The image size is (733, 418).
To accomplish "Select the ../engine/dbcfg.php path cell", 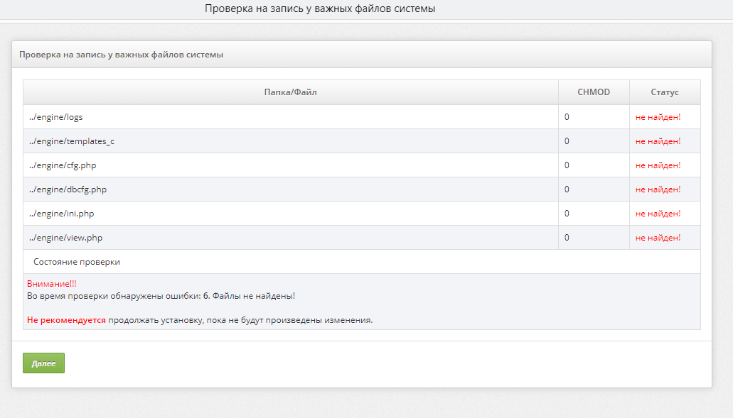I will point(68,189).
